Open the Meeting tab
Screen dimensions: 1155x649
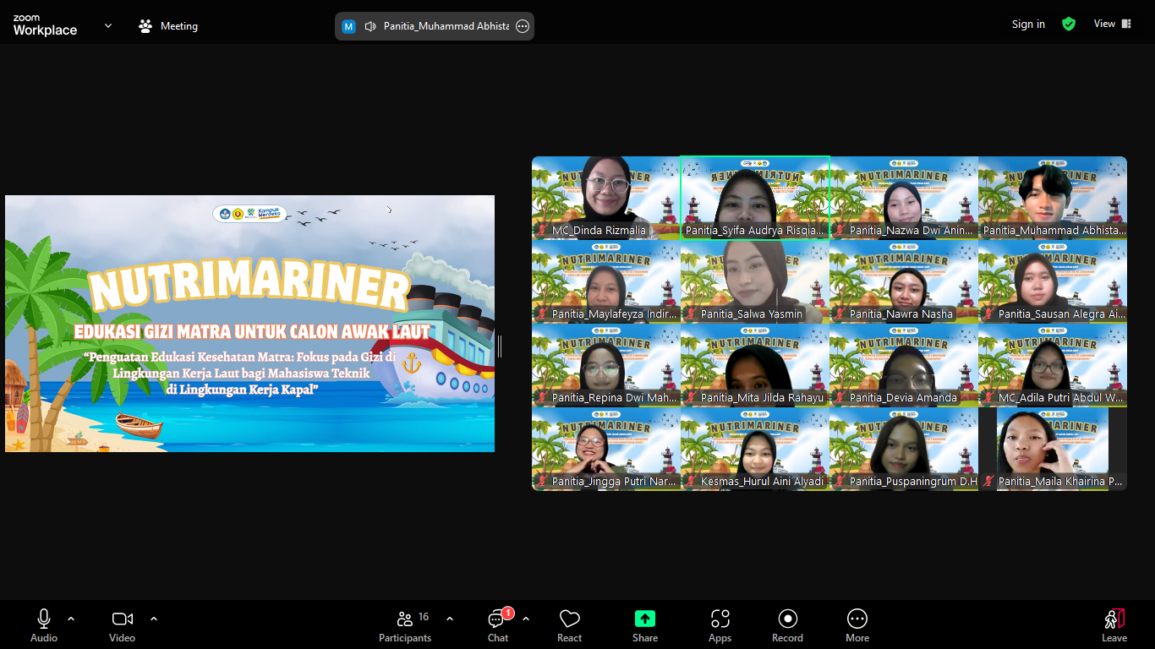pos(168,26)
